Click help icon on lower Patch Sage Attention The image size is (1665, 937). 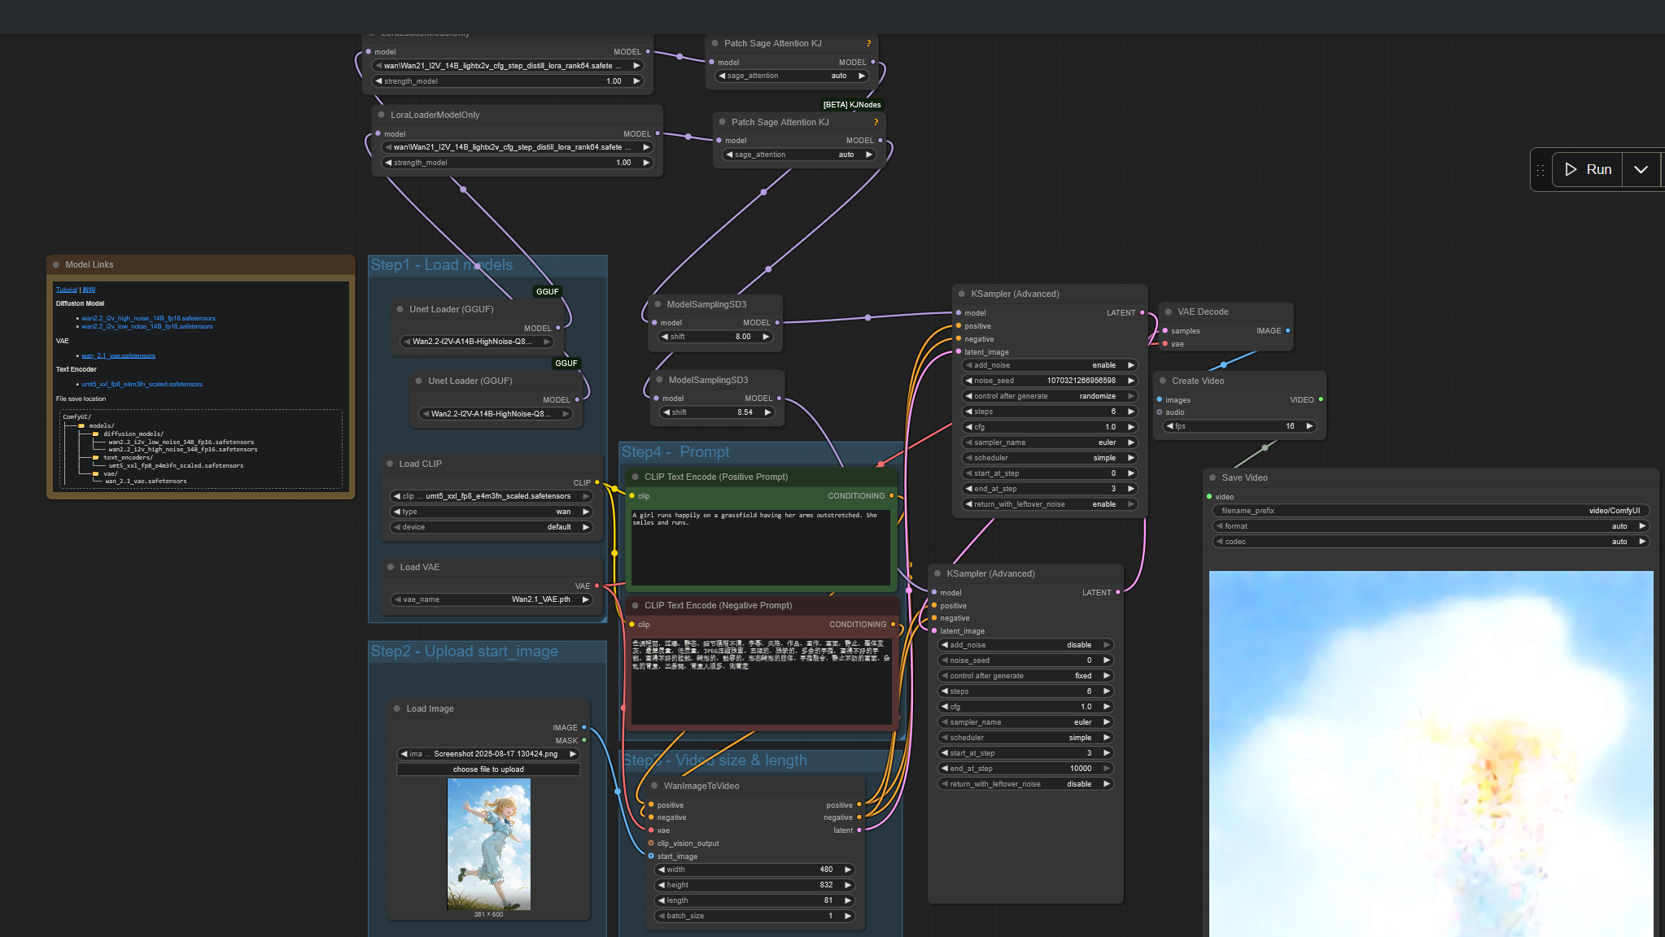point(876,123)
